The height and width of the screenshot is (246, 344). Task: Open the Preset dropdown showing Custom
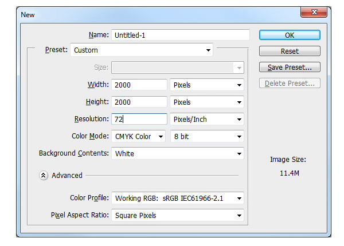coord(142,50)
